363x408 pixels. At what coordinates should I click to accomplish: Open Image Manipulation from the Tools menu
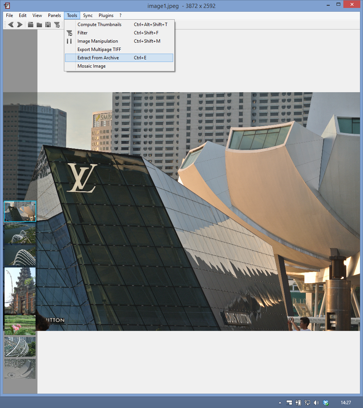pyautogui.click(x=119, y=41)
